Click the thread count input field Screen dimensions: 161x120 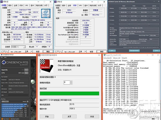(67, 82)
